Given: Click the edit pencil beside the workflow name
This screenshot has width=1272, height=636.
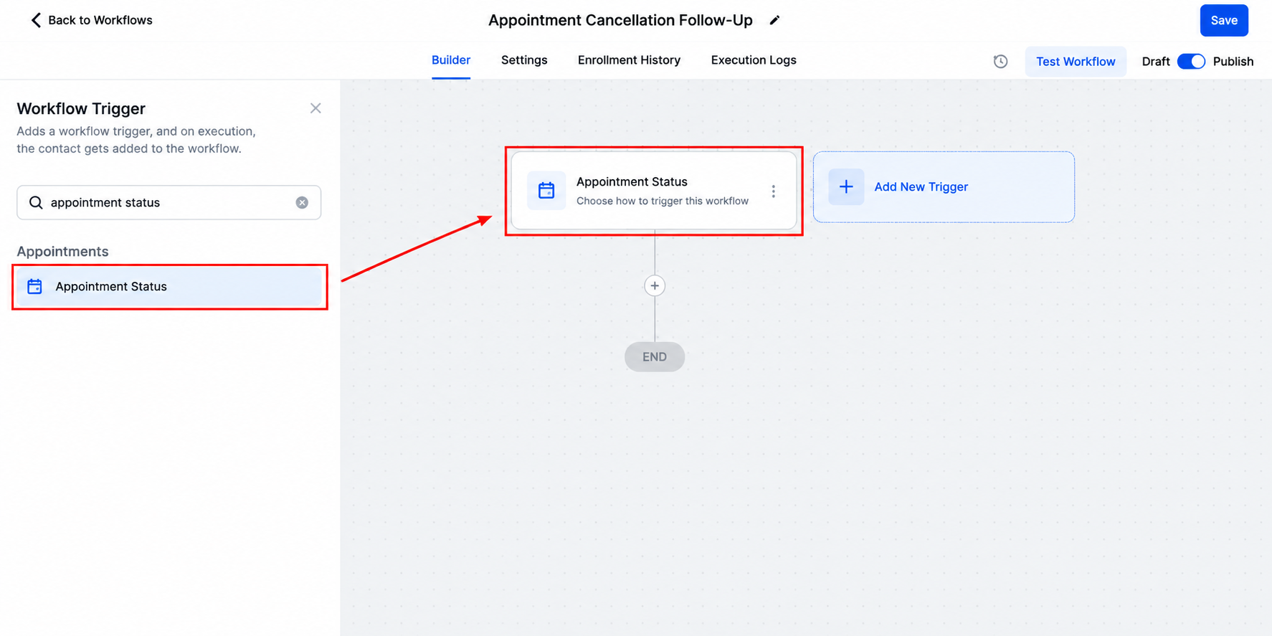Looking at the screenshot, I should (x=774, y=20).
